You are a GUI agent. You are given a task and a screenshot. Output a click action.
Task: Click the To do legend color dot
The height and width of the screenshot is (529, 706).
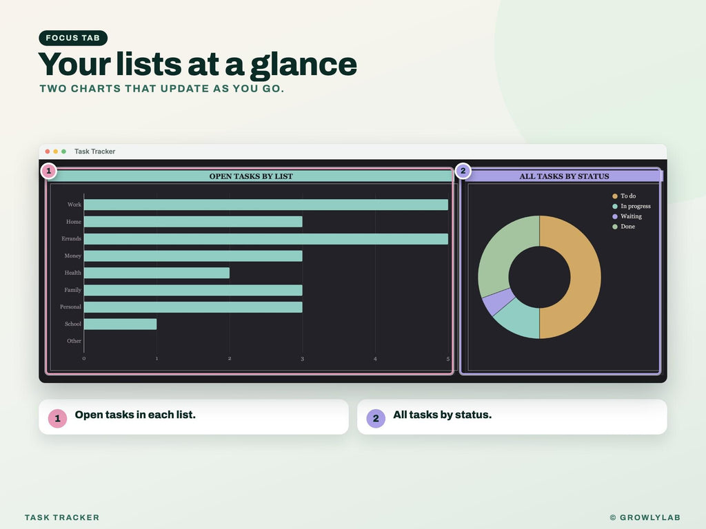point(614,196)
